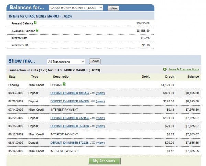View image for deposit 732454

100,118
